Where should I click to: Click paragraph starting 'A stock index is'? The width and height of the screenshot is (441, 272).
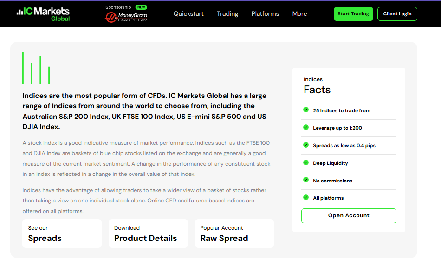click(x=146, y=158)
